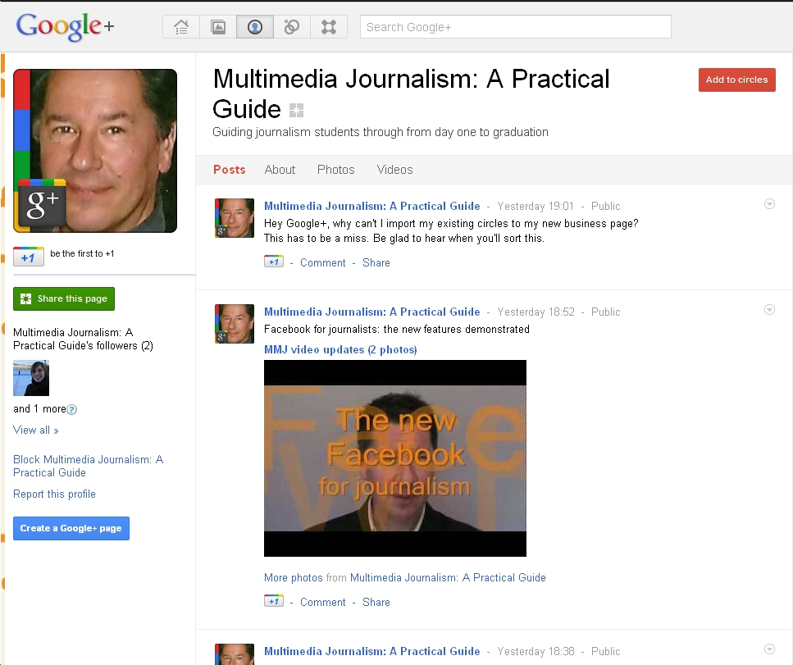
Task: Open the View all followers link
Action: [36, 430]
